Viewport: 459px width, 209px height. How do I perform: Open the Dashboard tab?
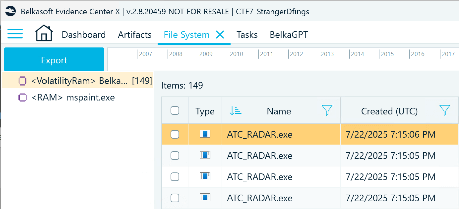pyautogui.click(x=84, y=35)
